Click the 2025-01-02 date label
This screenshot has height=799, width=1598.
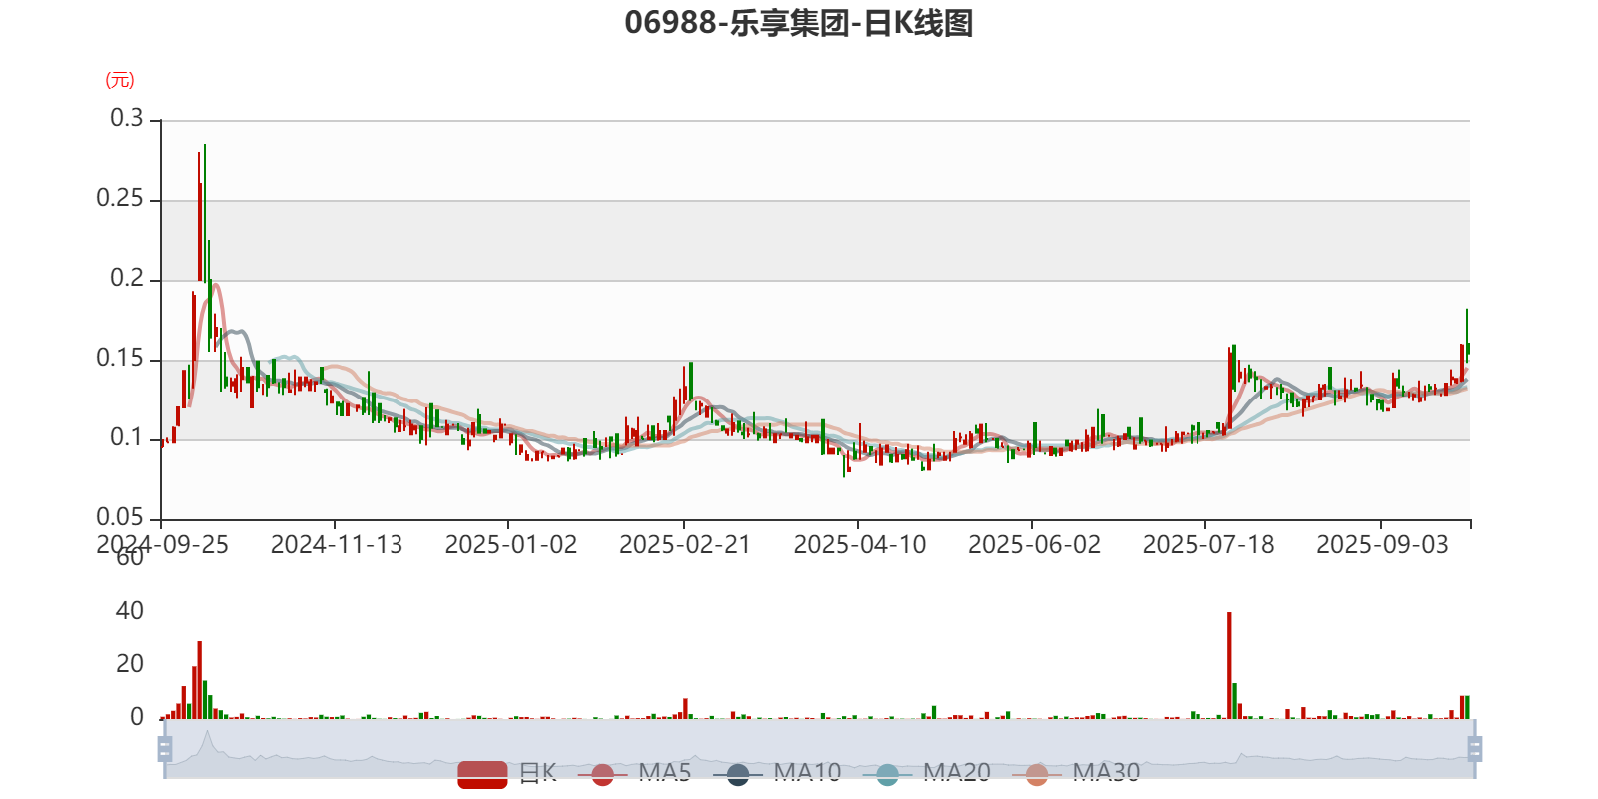click(x=510, y=545)
